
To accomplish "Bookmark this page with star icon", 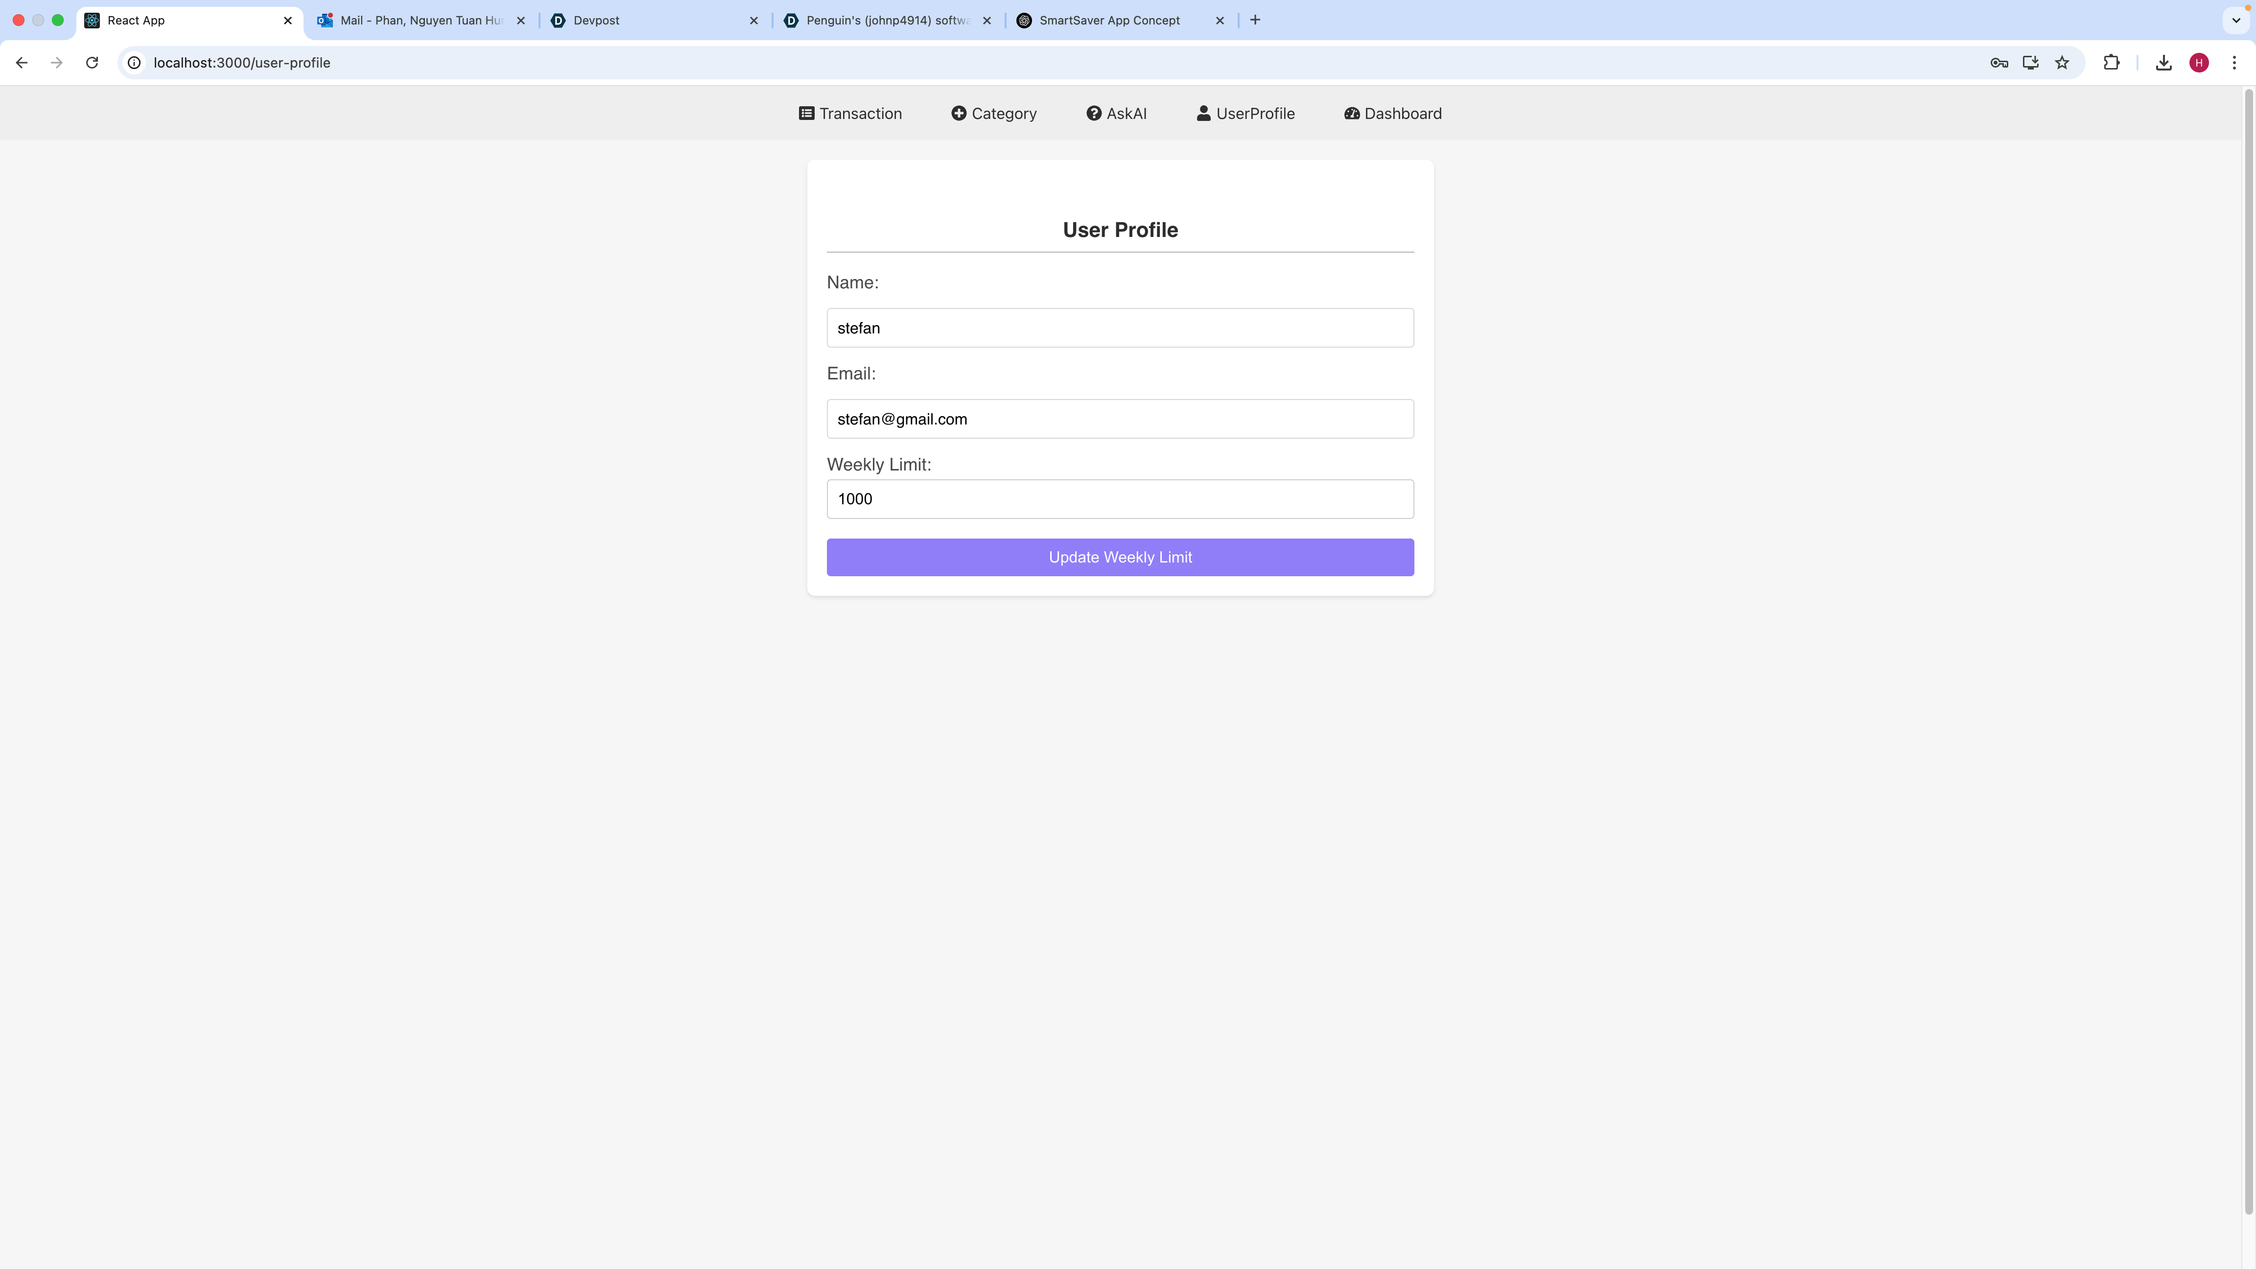I will coord(2063,62).
